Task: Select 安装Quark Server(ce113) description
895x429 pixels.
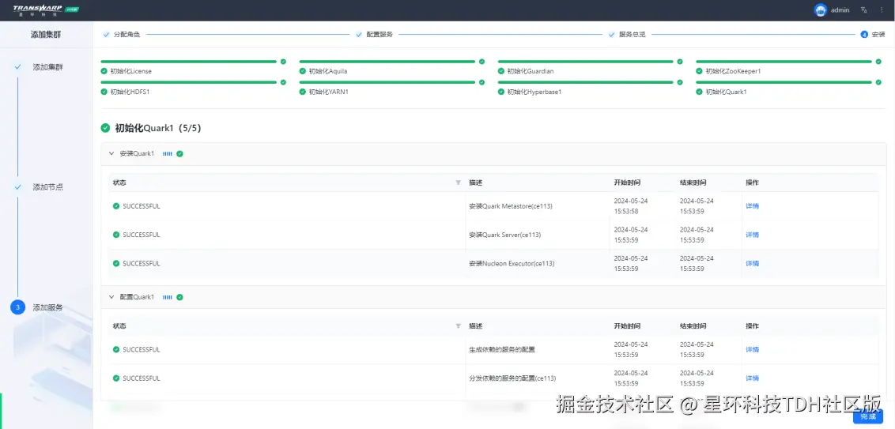Action: (505, 235)
